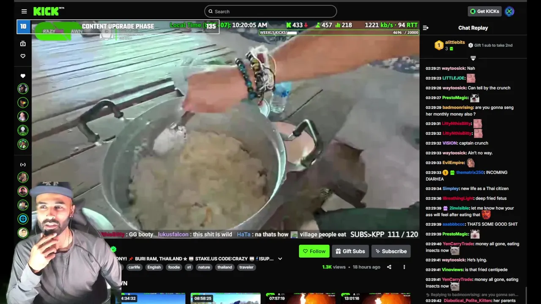
Task: Open the user profile avatar menu
Action: 510,11
